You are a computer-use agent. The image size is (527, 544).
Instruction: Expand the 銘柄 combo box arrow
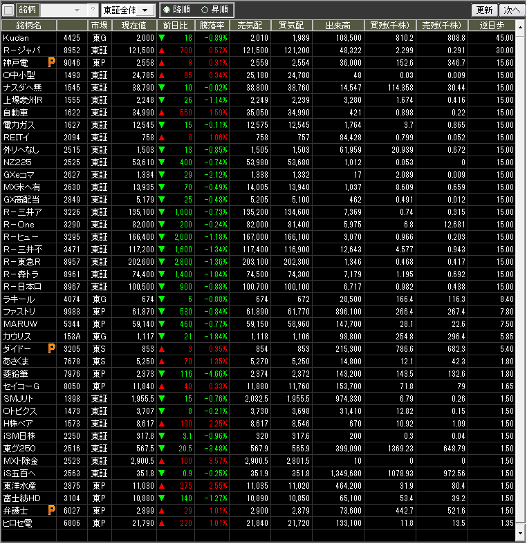76,10
